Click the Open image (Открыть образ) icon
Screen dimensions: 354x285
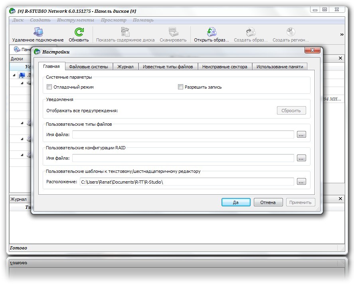pyautogui.click(x=211, y=32)
